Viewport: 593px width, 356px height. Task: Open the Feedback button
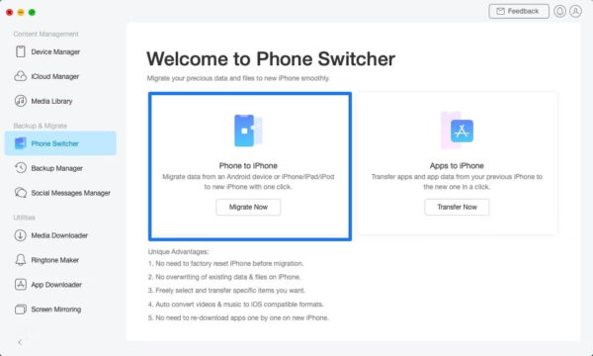[x=519, y=11]
